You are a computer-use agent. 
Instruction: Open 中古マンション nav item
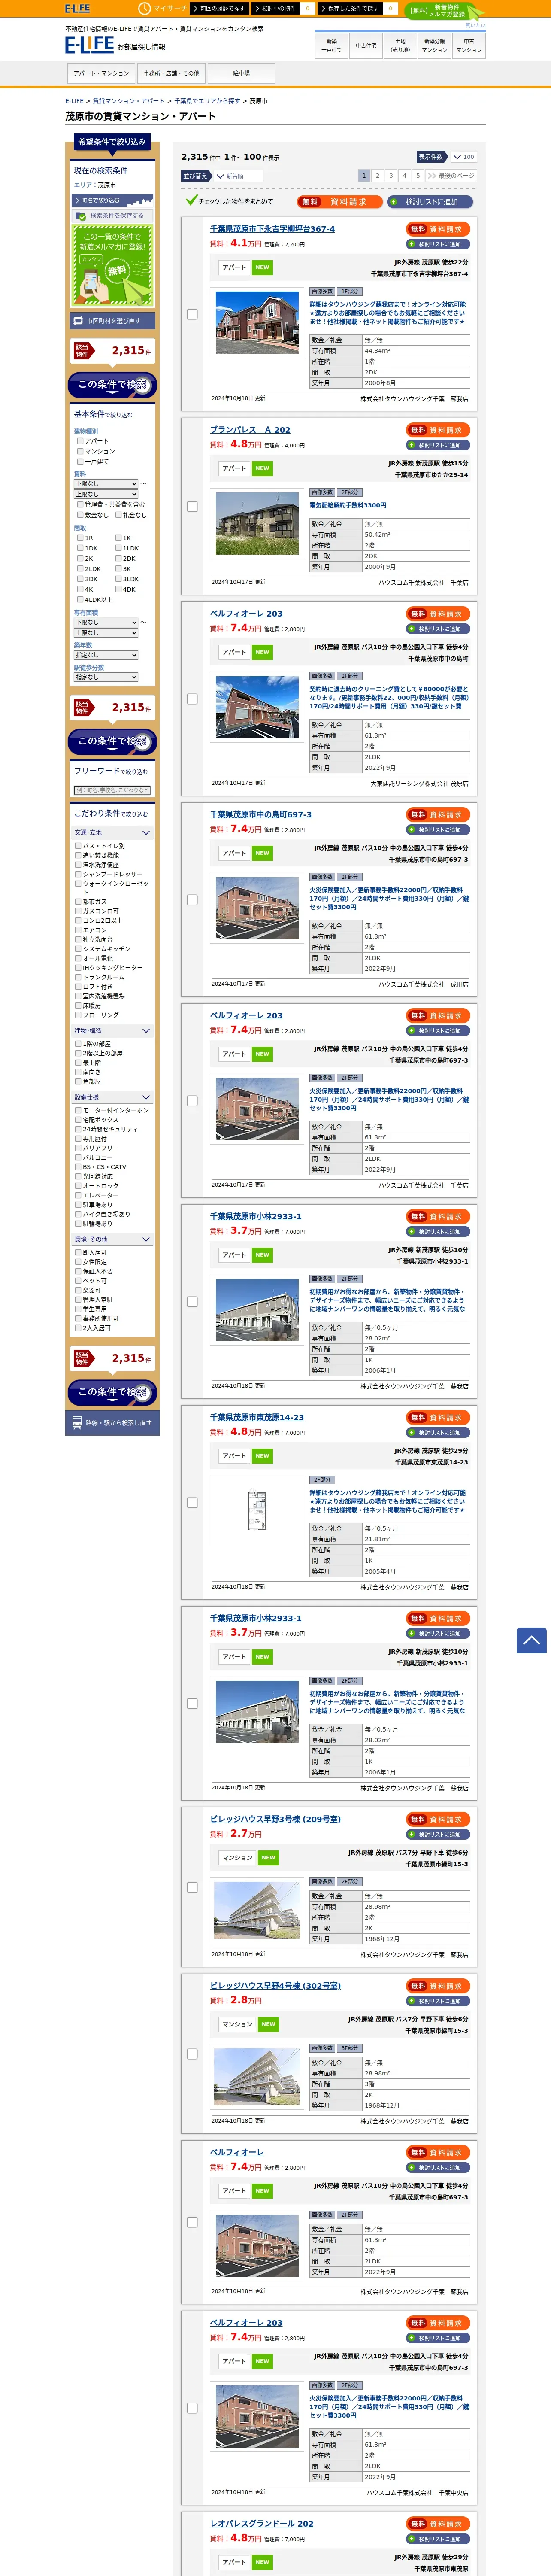[x=469, y=45]
